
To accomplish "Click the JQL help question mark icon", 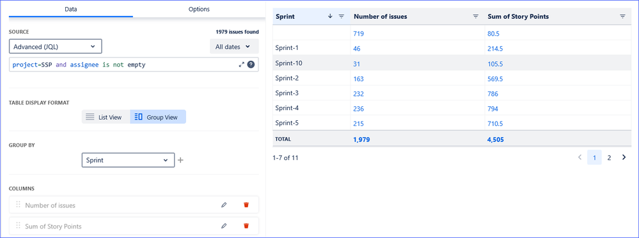I will click(251, 65).
